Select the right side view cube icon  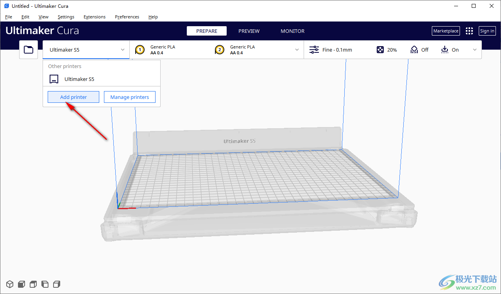point(57,284)
